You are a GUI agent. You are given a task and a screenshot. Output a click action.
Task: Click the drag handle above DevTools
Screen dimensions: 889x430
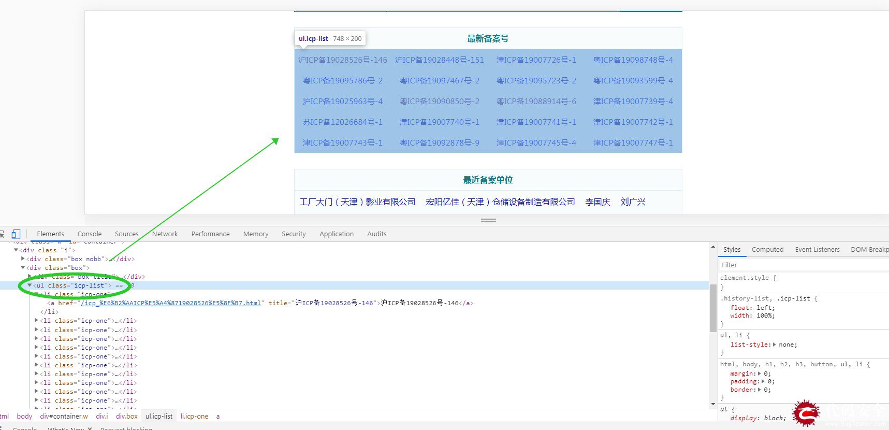pyautogui.click(x=488, y=220)
